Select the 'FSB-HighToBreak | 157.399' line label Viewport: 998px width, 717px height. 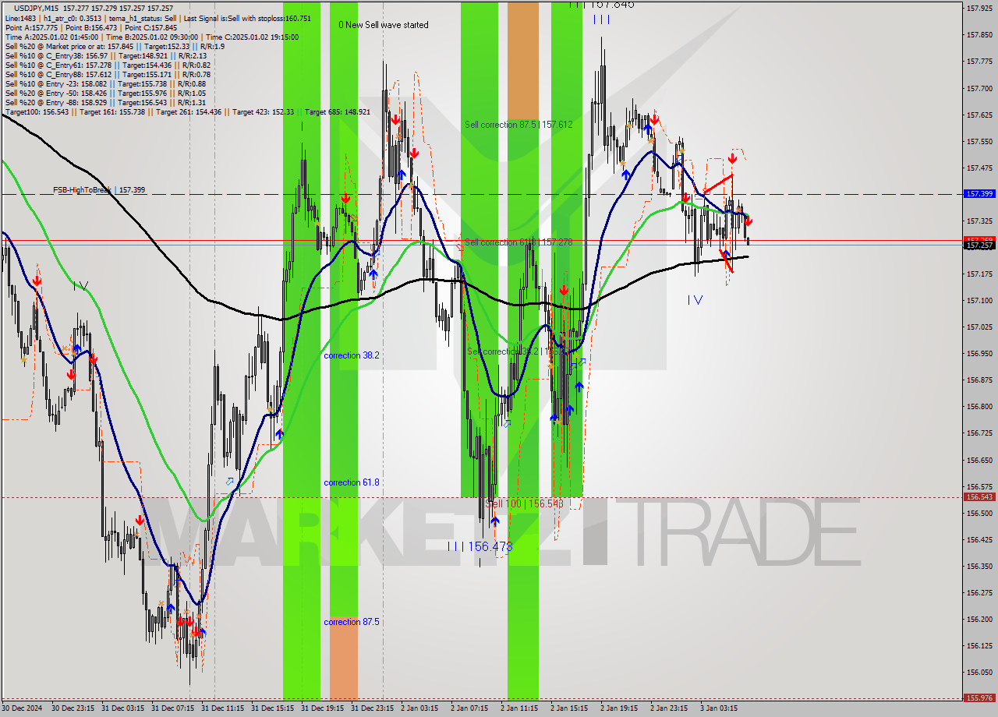point(99,190)
